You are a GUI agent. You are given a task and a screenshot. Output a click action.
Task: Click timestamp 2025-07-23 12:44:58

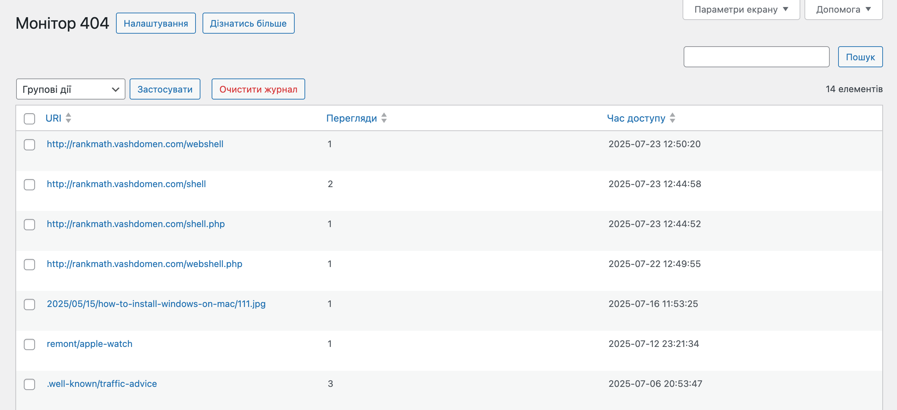coord(655,184)
